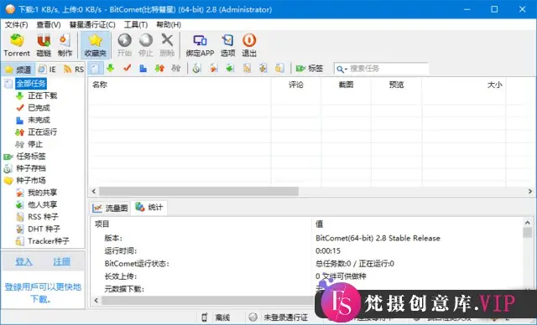The width and height of the screenshot is (537, 325).
Task: Open 绑定APP device binding
Action: point(200,45)
